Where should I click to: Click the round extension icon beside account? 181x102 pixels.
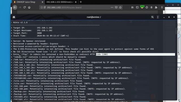click(147, 7)
